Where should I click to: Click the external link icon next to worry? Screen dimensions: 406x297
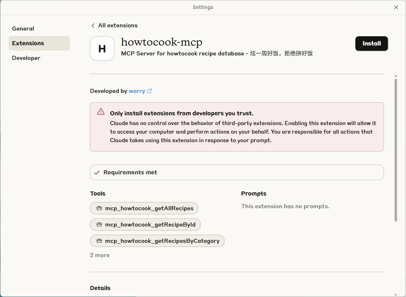click(x=149, y=91)
